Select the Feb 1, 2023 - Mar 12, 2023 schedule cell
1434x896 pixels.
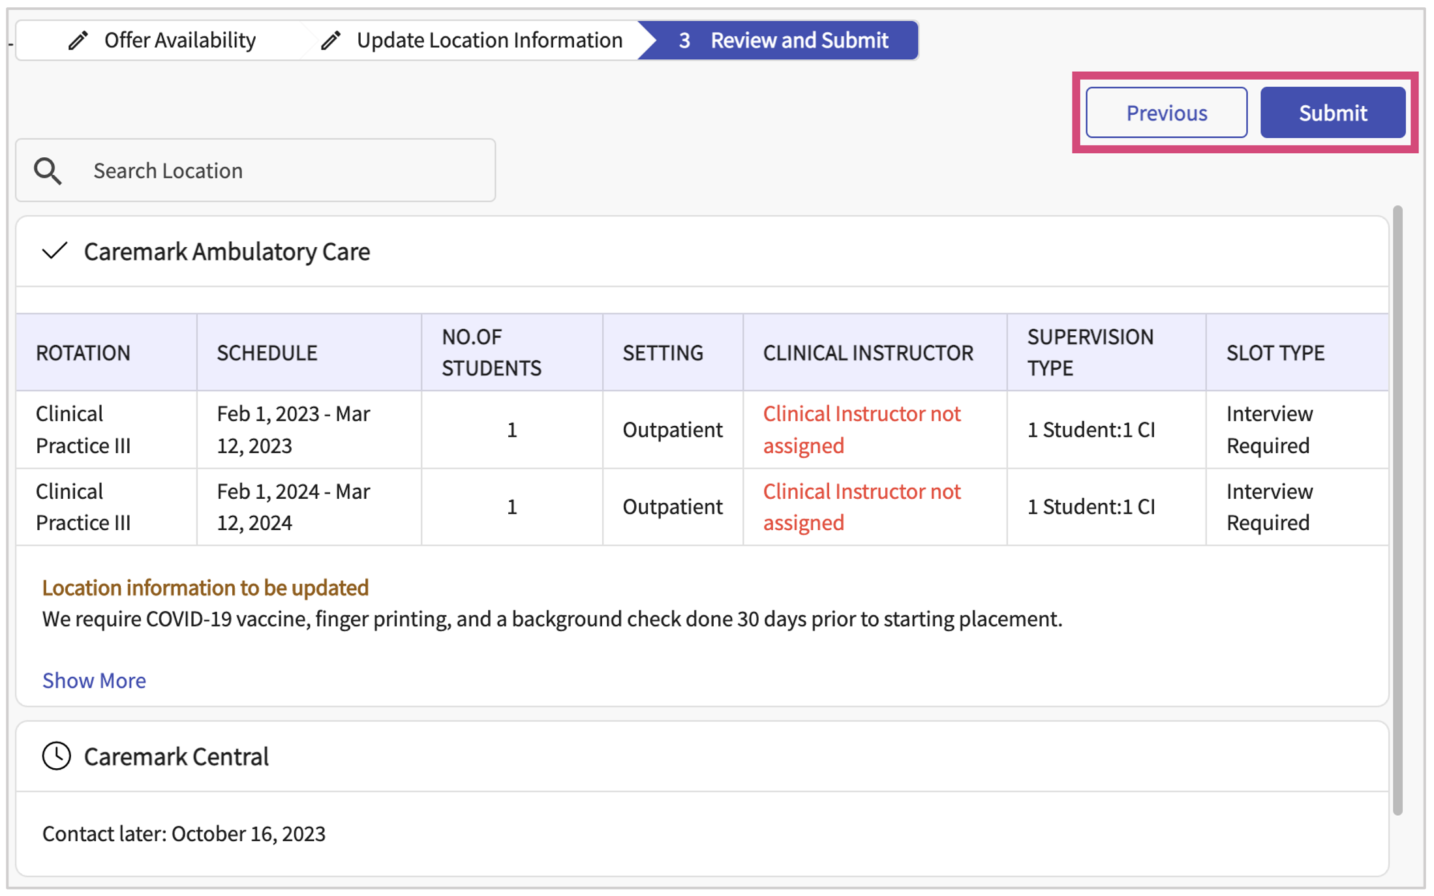309,430
